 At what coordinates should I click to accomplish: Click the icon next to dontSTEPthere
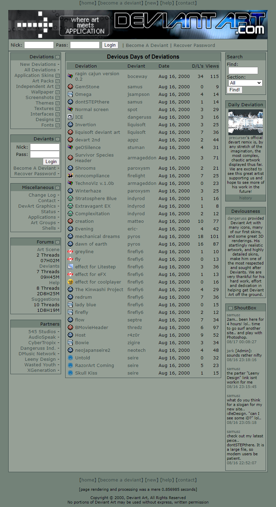coord(70,102)
